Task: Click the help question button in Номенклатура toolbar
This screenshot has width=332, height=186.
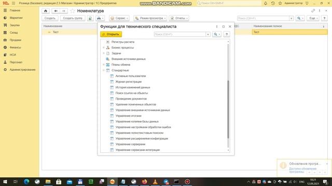Action: click(324, 19)
